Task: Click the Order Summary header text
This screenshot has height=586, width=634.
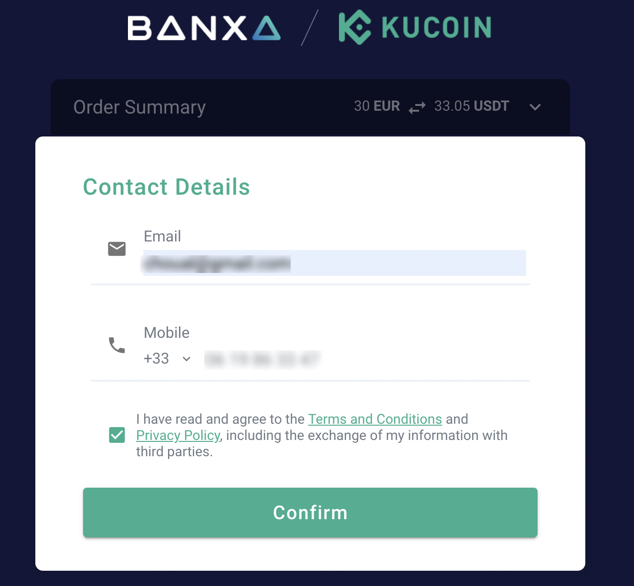Action: pos(139,107)
